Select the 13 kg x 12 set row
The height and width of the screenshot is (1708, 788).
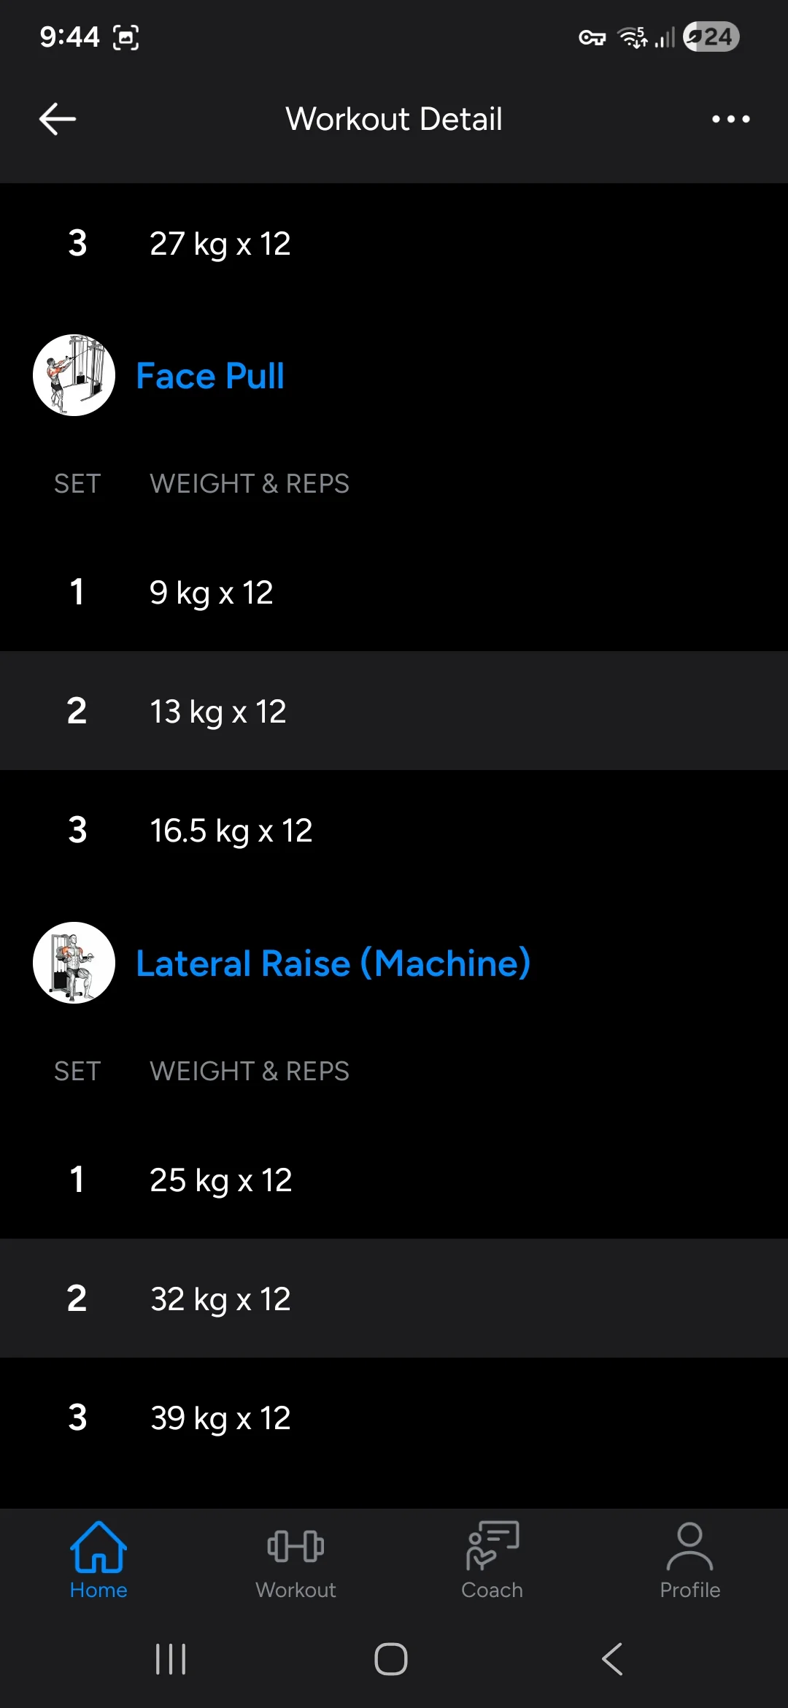(394, 711)
